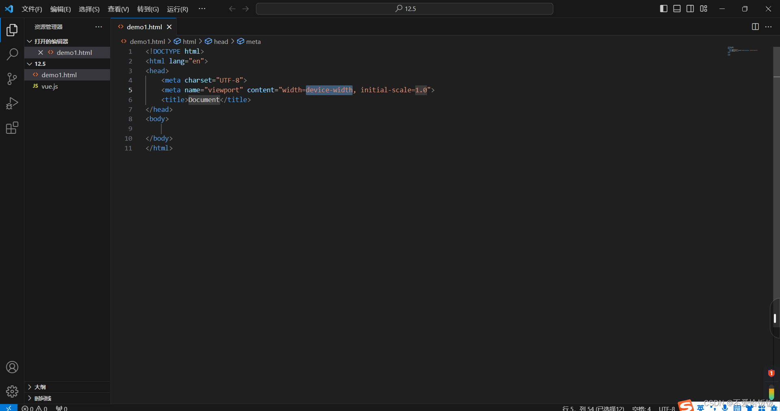The width and height of the screenshot is (780, 411).
Task: Close the demo1.html editor tab
Action: pyautogui.click(x=169, y=27)
